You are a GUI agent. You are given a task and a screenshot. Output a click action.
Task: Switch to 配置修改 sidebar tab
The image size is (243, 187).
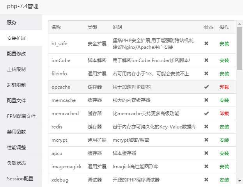(21, 53)
